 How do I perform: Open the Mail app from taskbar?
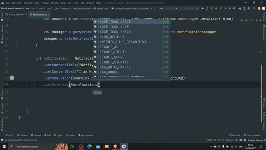pos(98,146)
